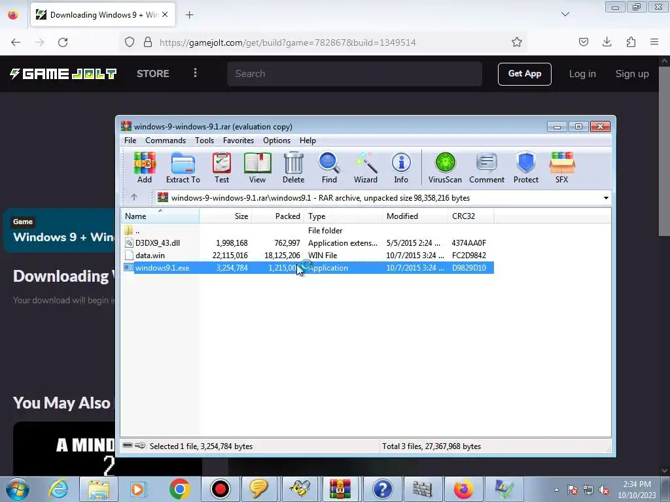Click the drive icon in WinRAR status bar

point(128,446)
